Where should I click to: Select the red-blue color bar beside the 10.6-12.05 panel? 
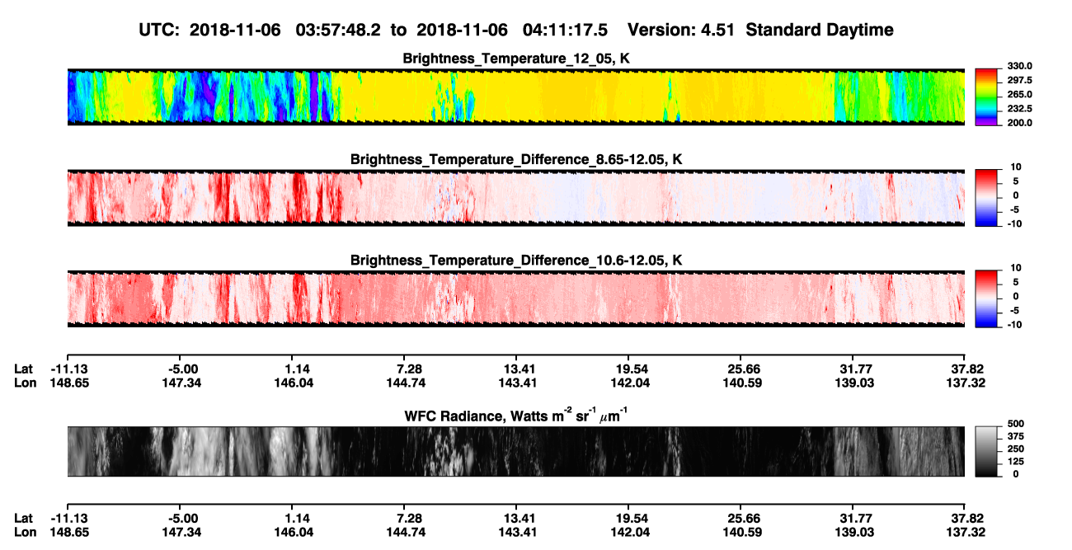tap(988, 298)
